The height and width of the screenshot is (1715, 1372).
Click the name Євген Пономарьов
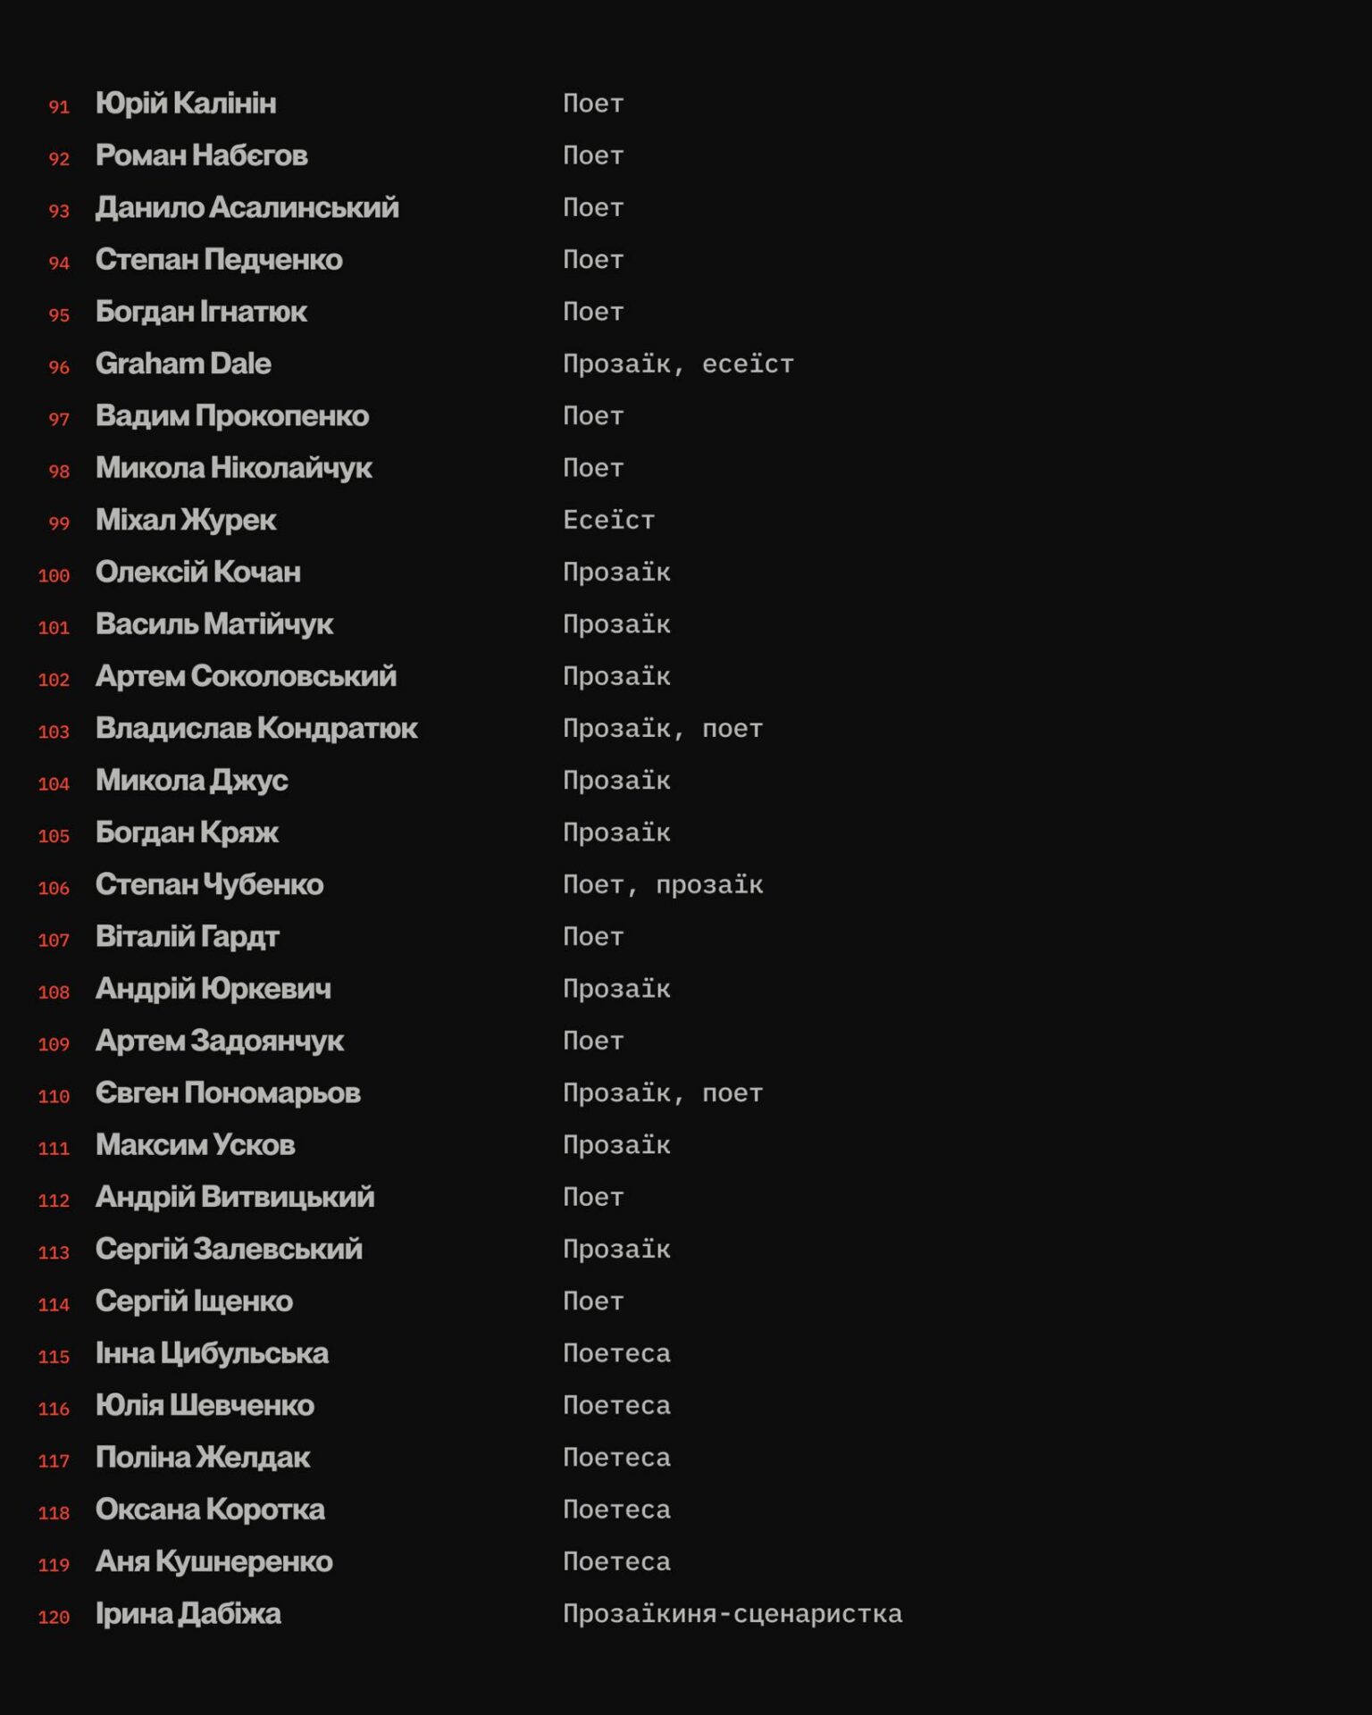click(228, 1092)
